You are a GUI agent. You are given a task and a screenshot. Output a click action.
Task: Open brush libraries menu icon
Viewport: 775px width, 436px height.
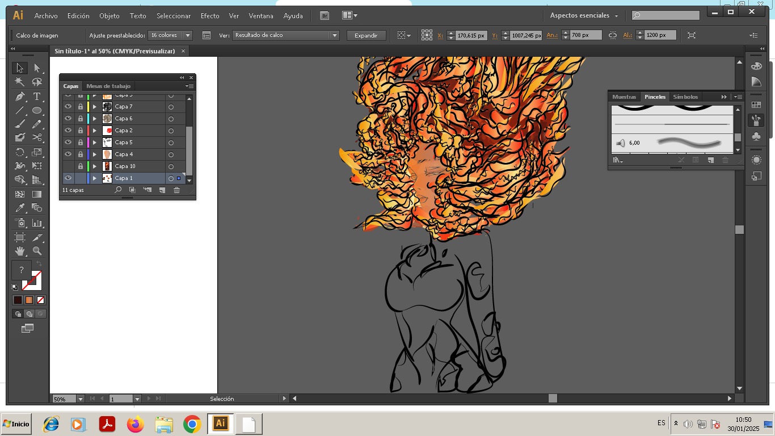point(618,160)
